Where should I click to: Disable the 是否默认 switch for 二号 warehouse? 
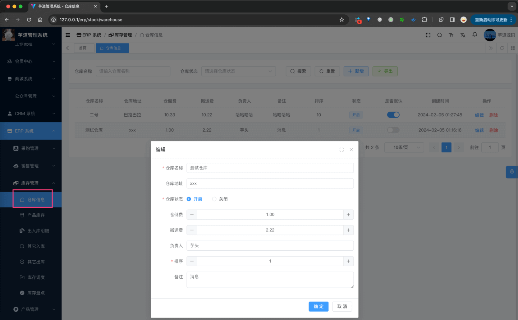(x=393, y=115)
